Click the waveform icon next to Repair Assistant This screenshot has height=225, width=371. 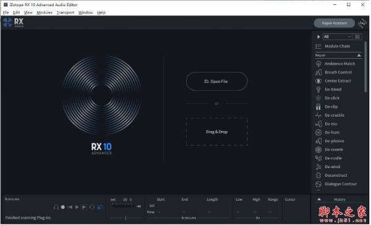(x=362, y=23)
